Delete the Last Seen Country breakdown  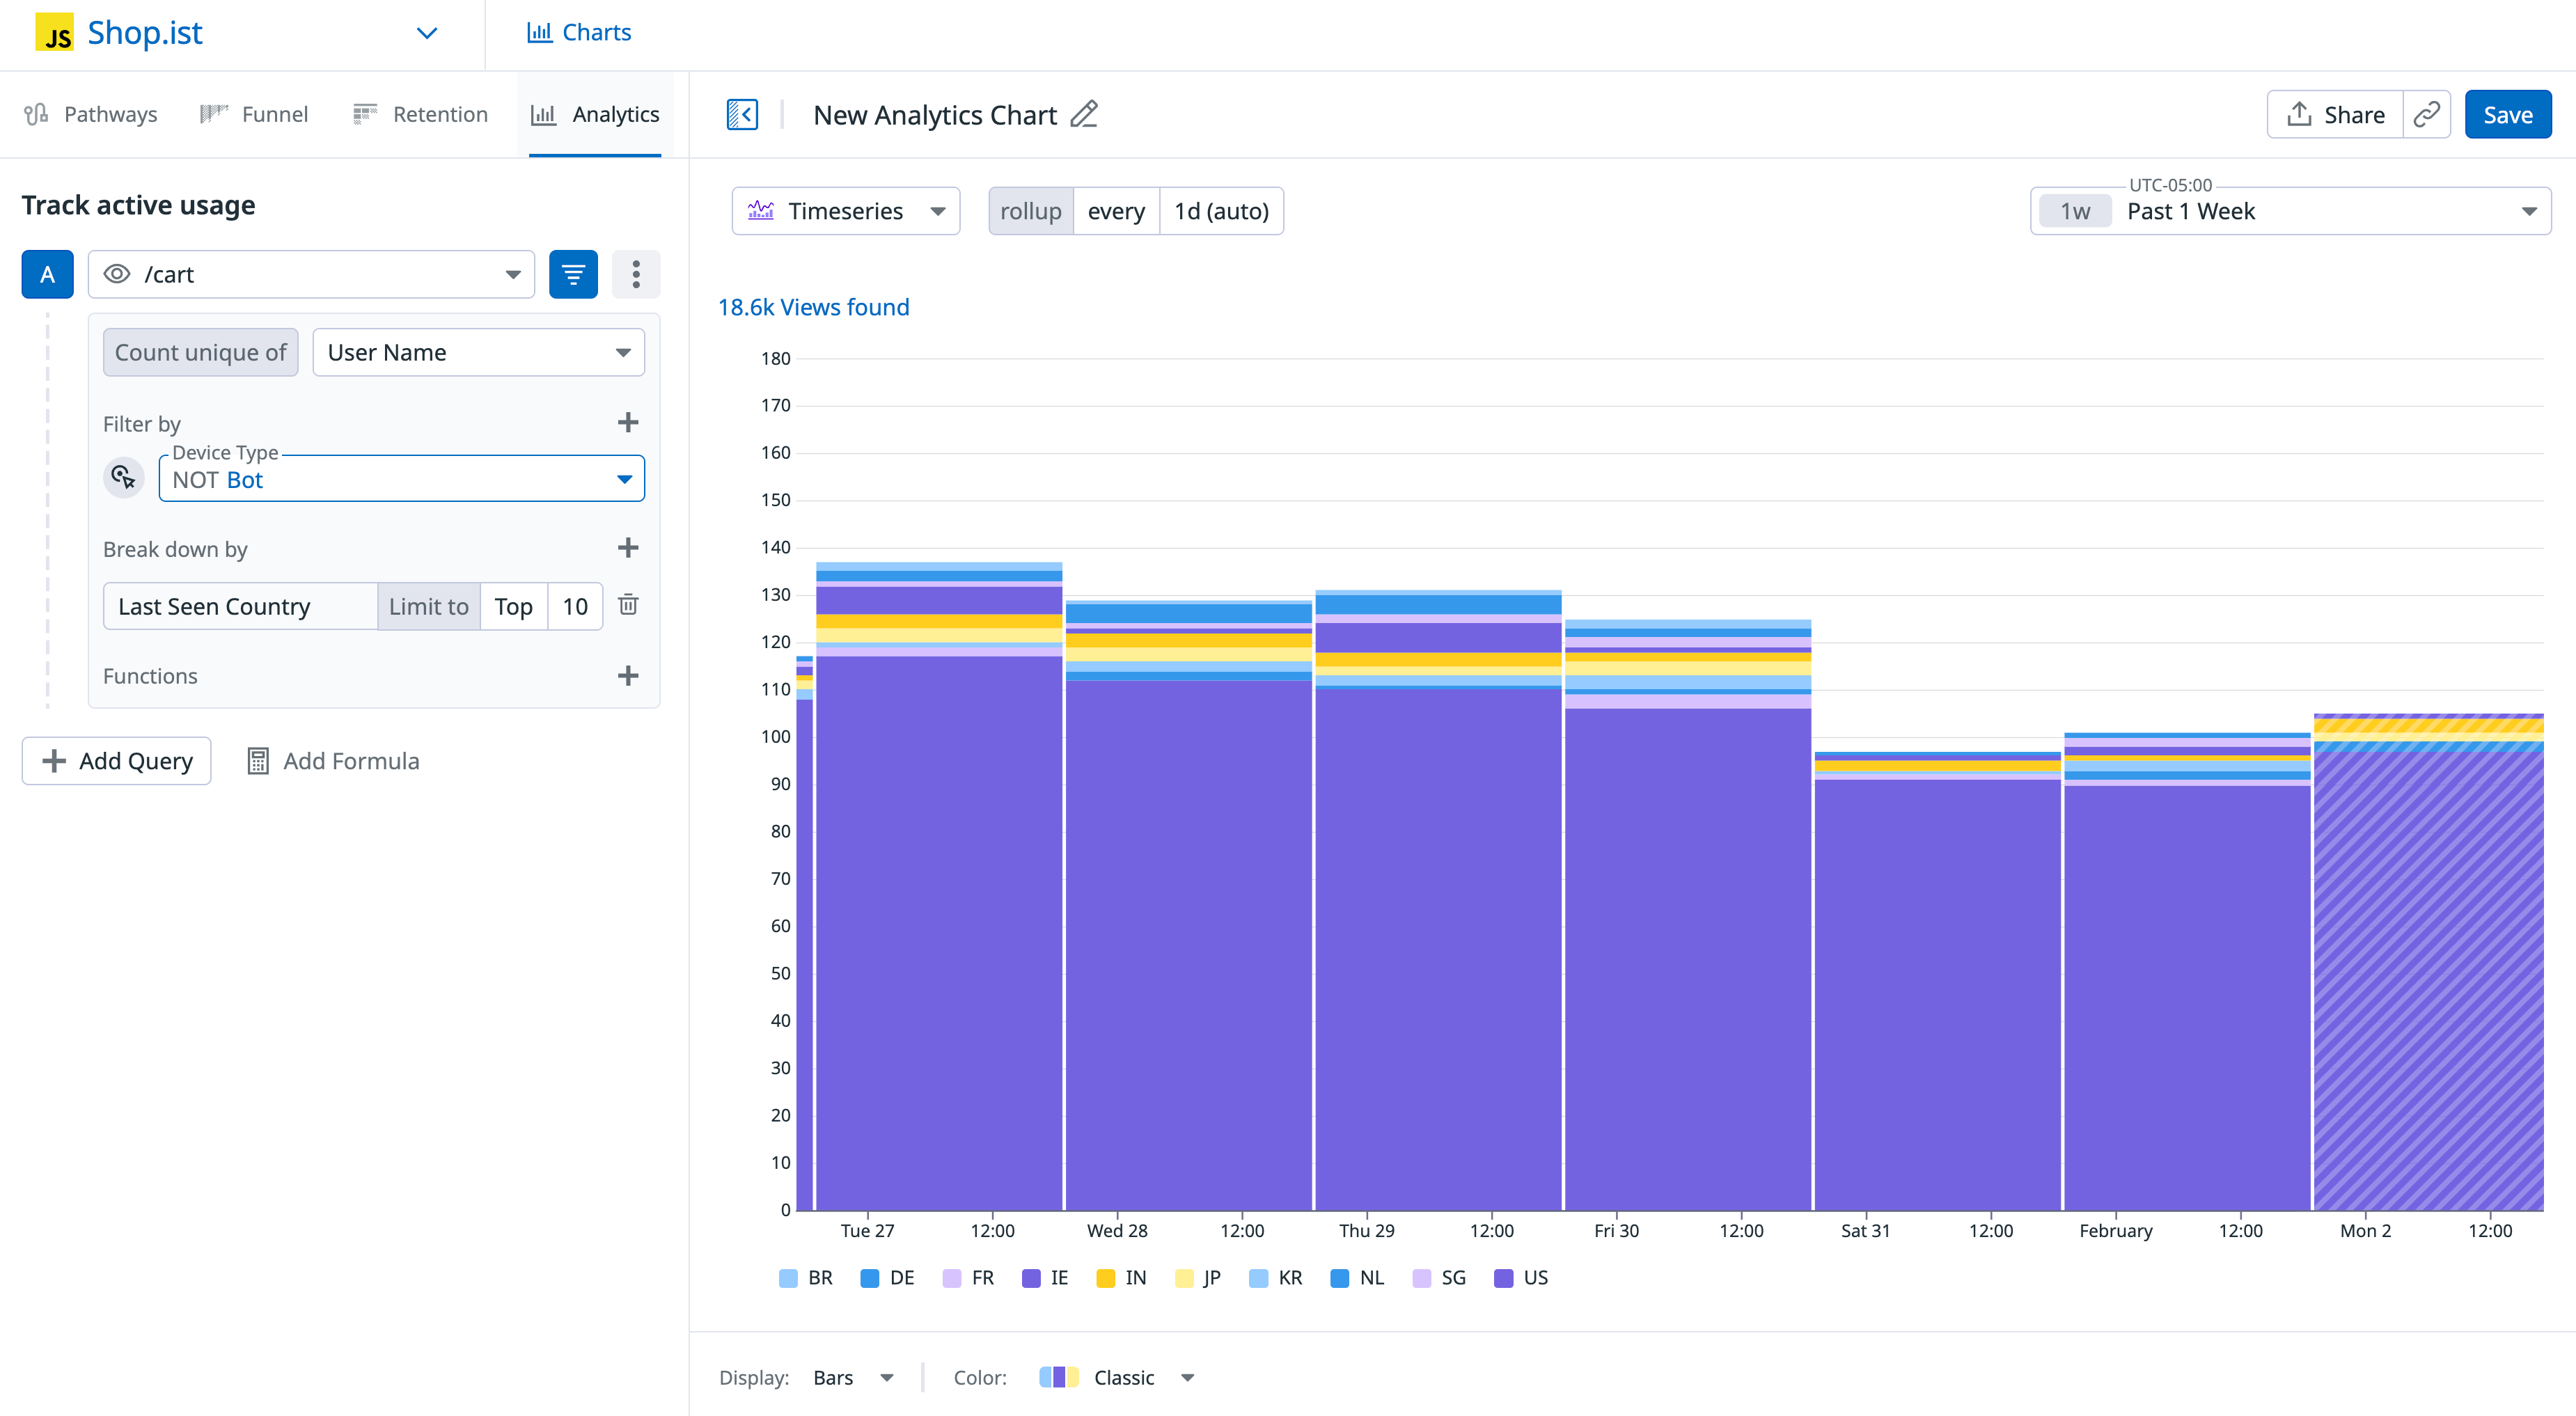pyautogui.click(x=628, y=605)
